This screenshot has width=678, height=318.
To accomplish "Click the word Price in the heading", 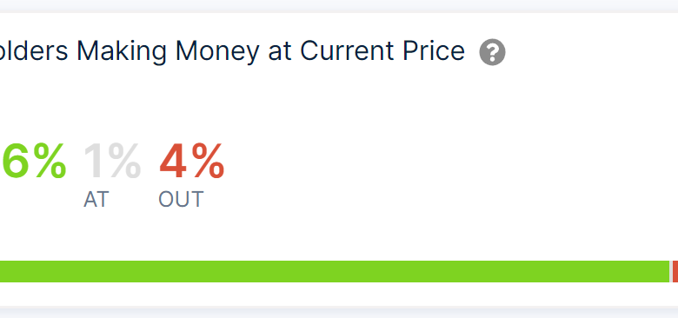I will (434, 50).
